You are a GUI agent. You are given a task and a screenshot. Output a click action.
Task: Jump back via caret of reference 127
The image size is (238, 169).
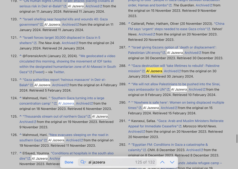(20, 153)
